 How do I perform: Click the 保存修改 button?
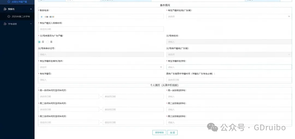159,132
